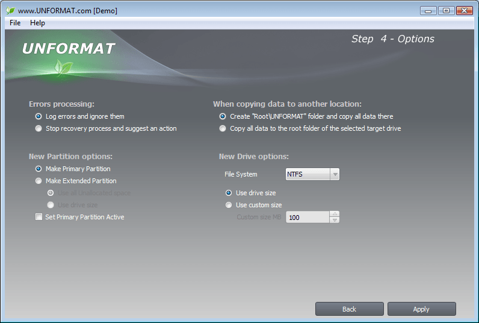Screen dimensions: 479x323
Task: Click the UNFORMAT leaf icon in title bar
Action: [x=10, y=10]
